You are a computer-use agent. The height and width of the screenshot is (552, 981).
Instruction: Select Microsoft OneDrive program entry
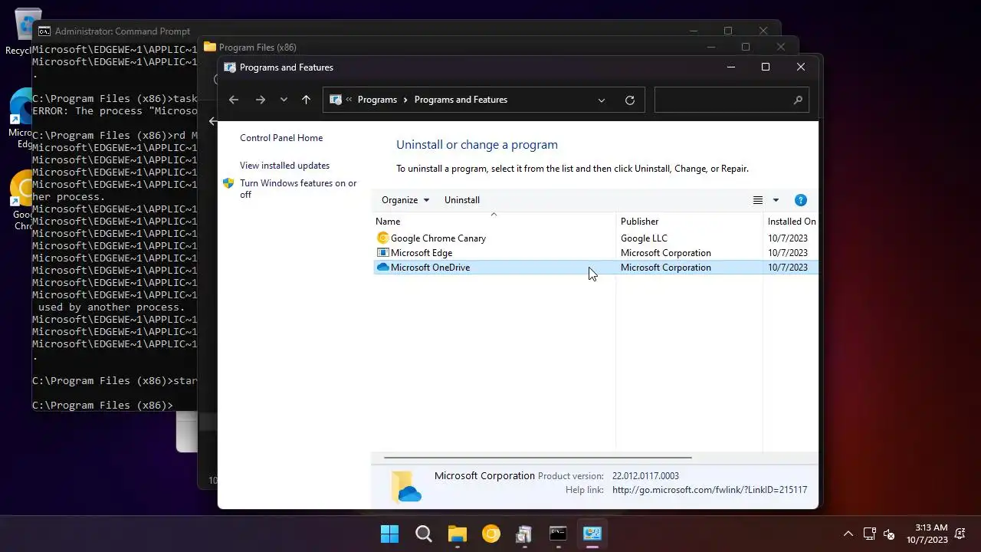pos(595,268)
